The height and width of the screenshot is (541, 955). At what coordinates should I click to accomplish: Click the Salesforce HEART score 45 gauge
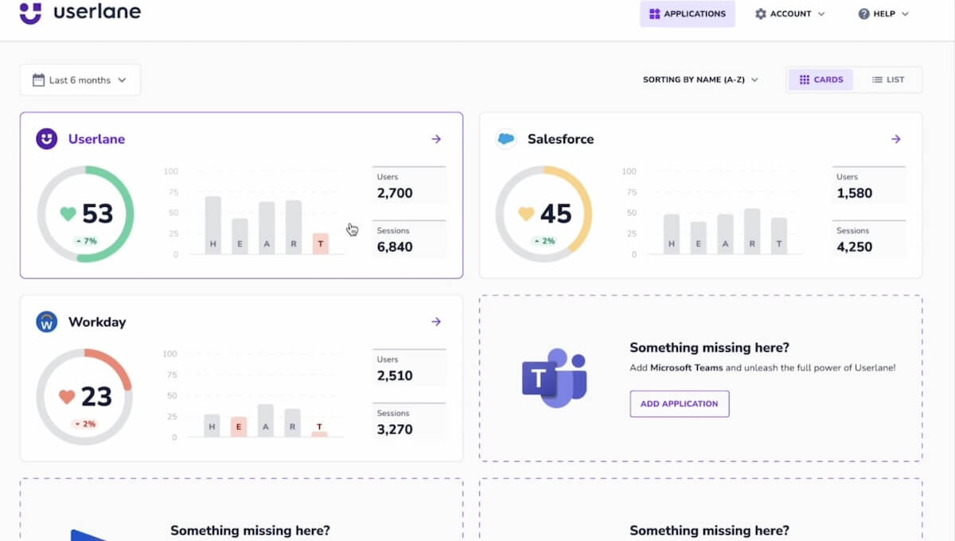tap(544, 214)
